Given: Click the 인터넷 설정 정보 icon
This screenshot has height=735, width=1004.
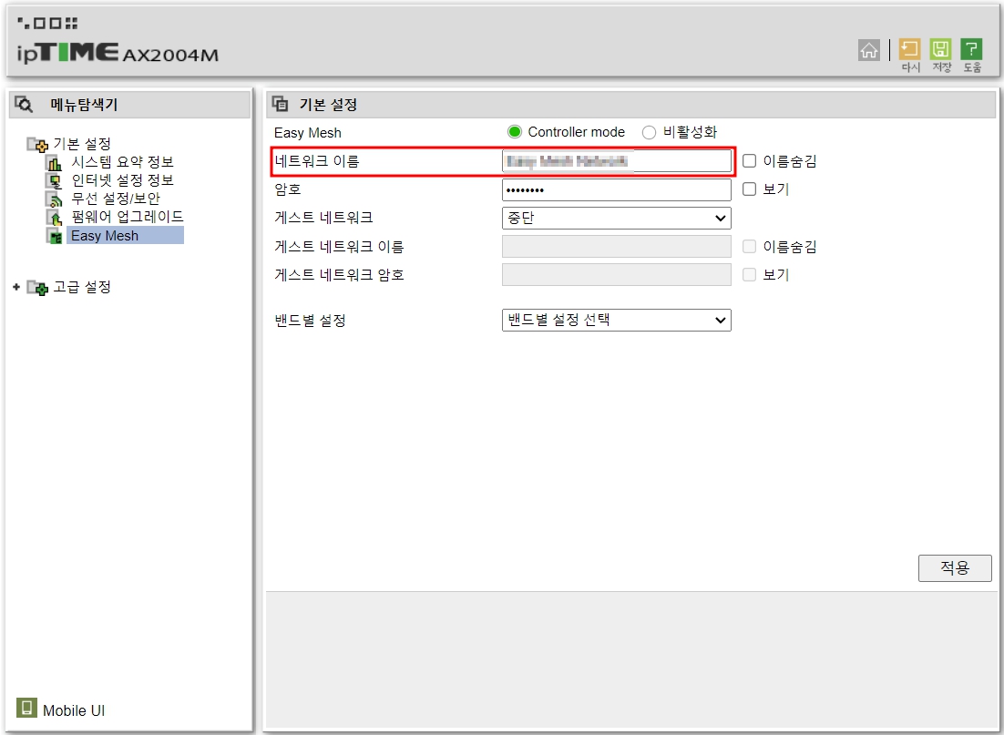Looking at the screenshot, I should point(55,181).
